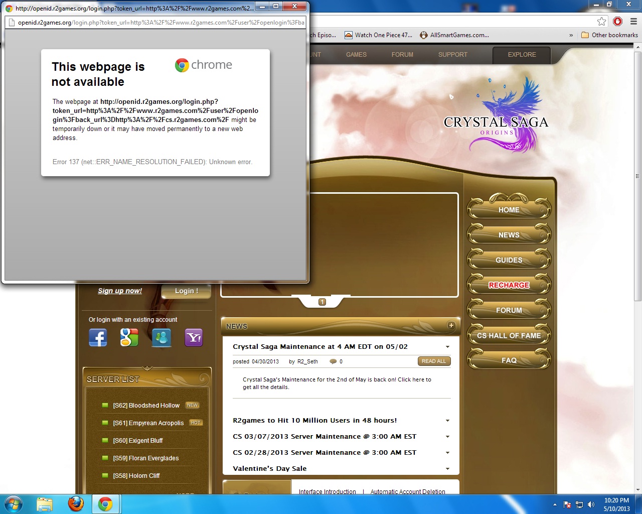Log in with the Yahoo icon

(194, 338)
